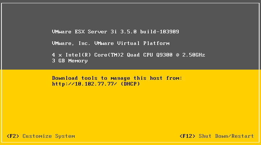Open the http://10.102.77.77/ management URL
Screen dimensions: 261x145
click(x=84, y=84)
